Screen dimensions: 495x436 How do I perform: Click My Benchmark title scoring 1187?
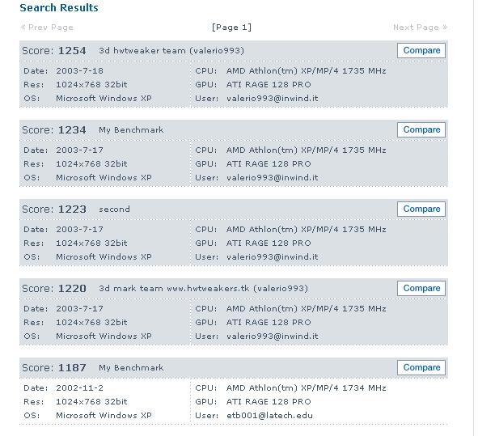[131, 368]
